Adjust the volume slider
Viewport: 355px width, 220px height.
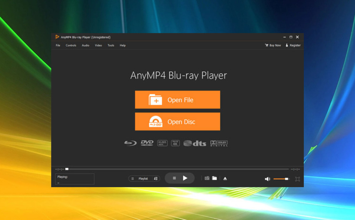tap(281, 179)
